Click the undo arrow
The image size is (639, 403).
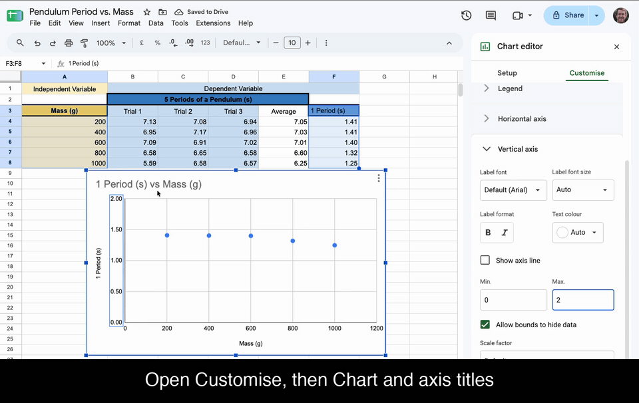point(37,43)
